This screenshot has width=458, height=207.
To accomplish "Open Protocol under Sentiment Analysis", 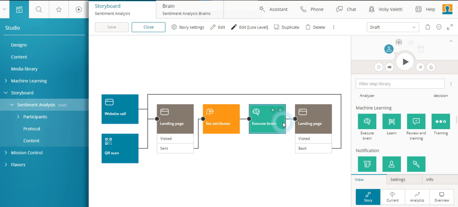I will pyautogui.click(x=32, y=129).
